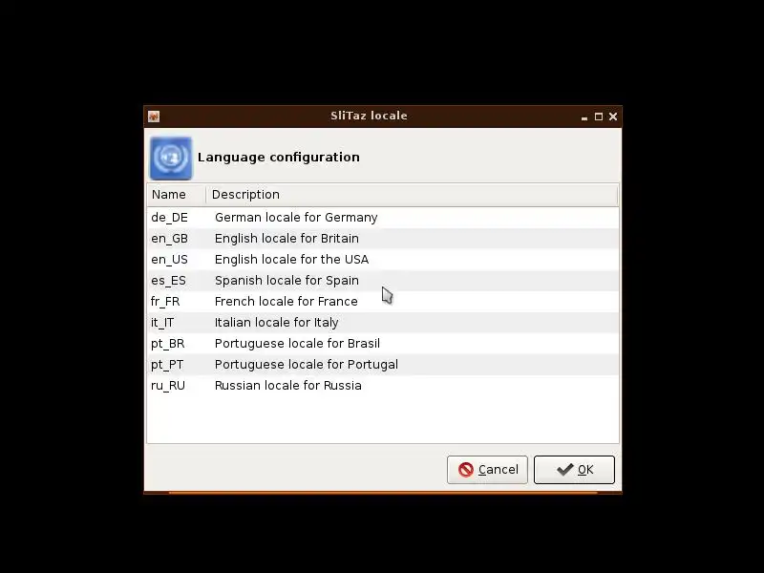Image resolution: width=764 pixels, height=573 pixels.
Task: Sort the list by the Name column header
Action: coord(176,195)
